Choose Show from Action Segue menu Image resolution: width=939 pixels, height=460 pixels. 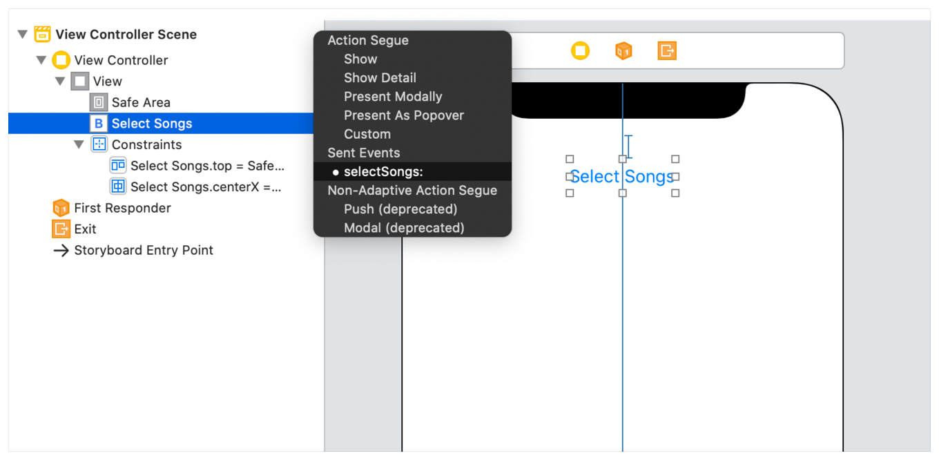pos(360,59)
